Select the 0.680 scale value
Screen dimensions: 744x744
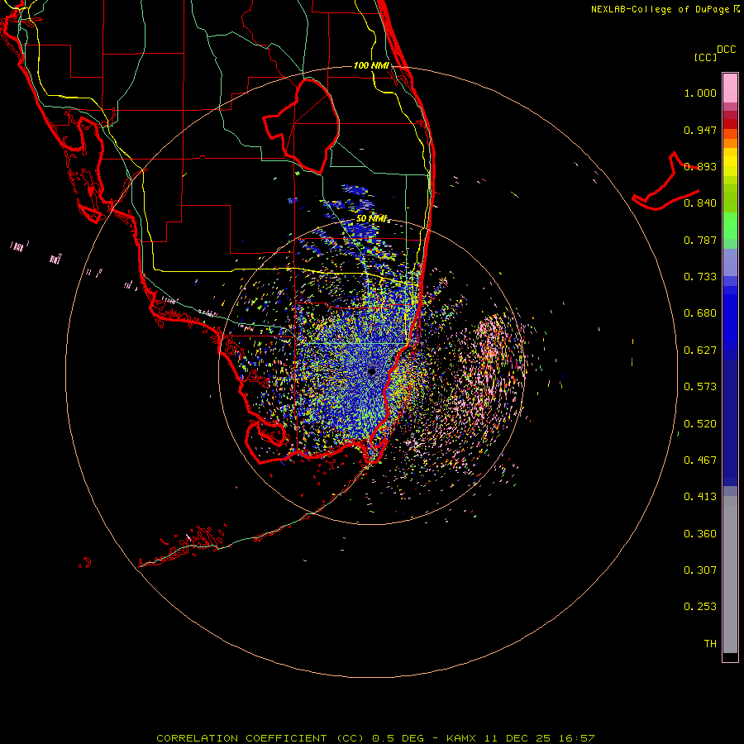700,313
